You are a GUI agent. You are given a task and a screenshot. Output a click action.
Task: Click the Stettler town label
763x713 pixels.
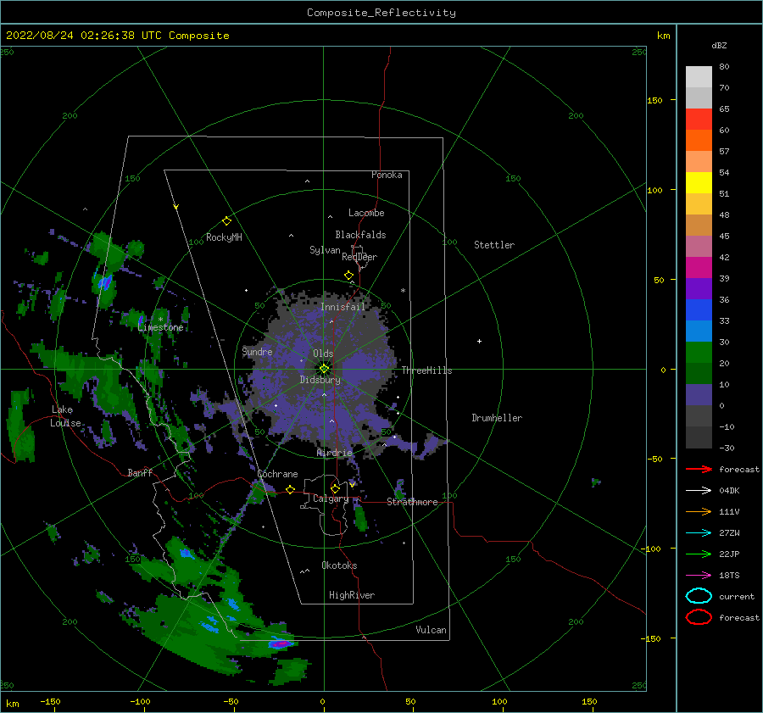[x=494, y=245]
